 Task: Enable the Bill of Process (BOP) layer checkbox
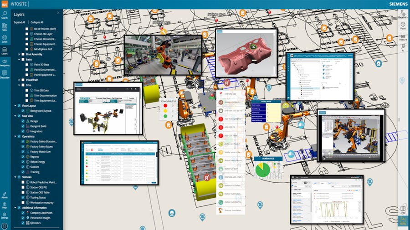27,29
